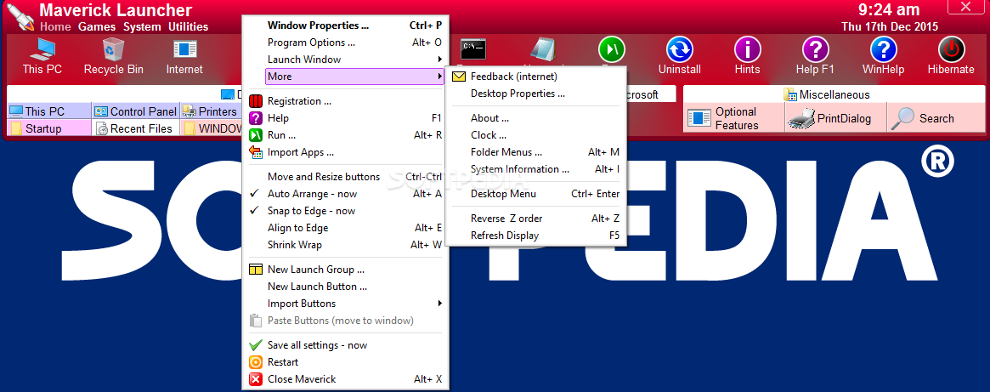Expand the Import Buttons submenu
Viewport: 990px width, 392px height.
pyautogui.click(x=345, y=304)
